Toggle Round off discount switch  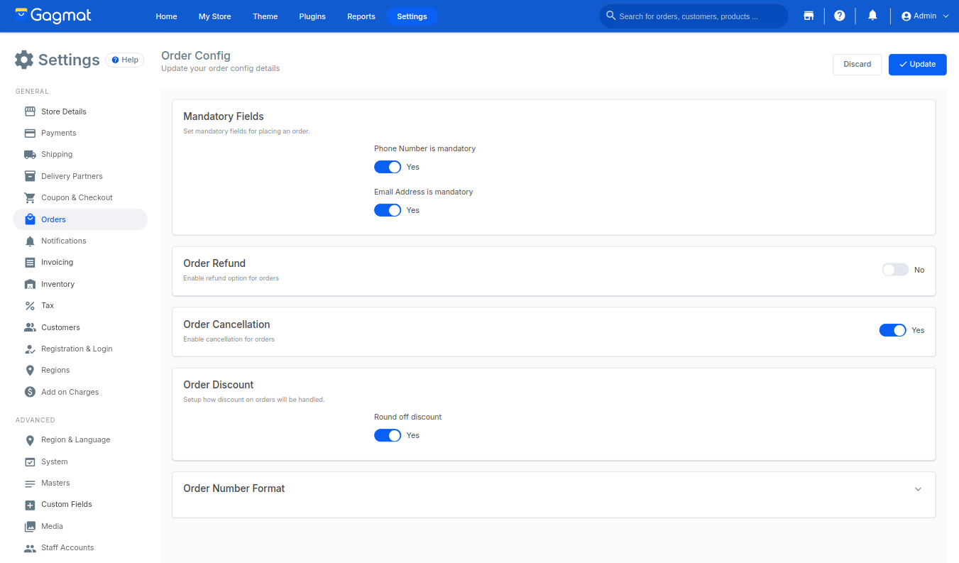pos(388,435)
